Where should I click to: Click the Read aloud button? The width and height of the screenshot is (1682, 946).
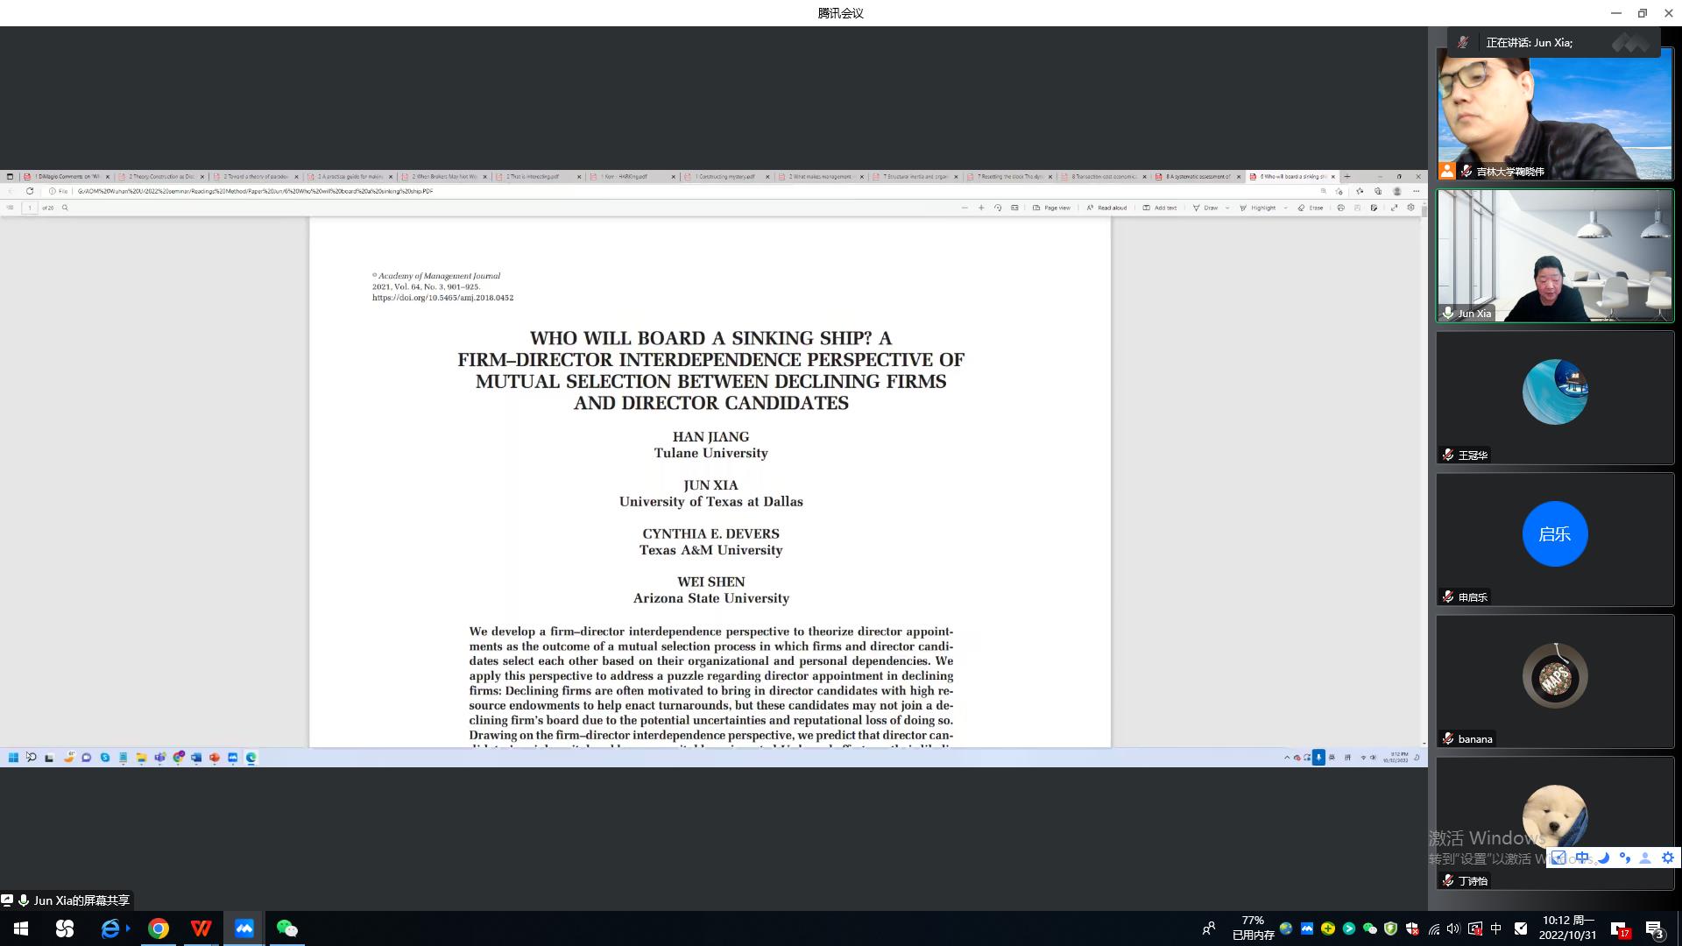pos(1106,208)
